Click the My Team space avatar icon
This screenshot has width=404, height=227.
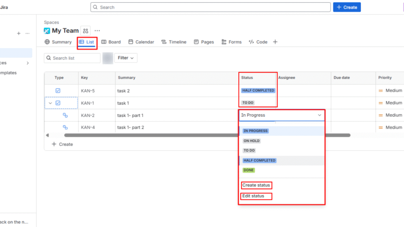click(46, 30)
